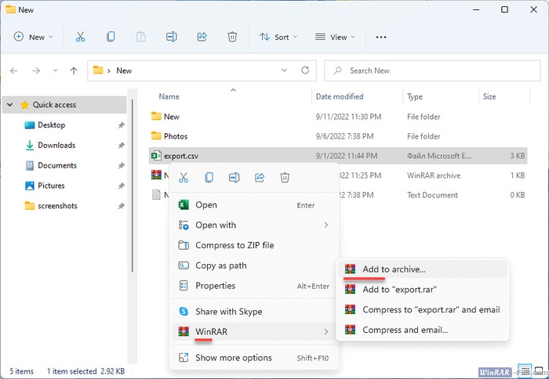This screenshot has width=549, height=379.
Task: Open Downloads in the sidebar
Action: pos(56,145)
